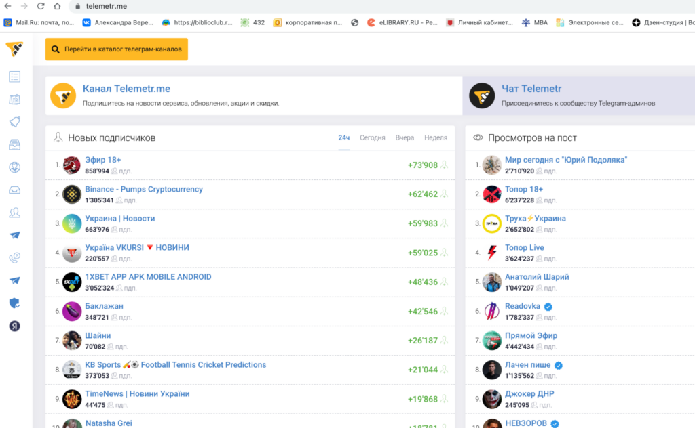Viewport: 695px width, 428px height.
Task: Click the Баклажан eggplant avatar
Action: click(71, 312)
